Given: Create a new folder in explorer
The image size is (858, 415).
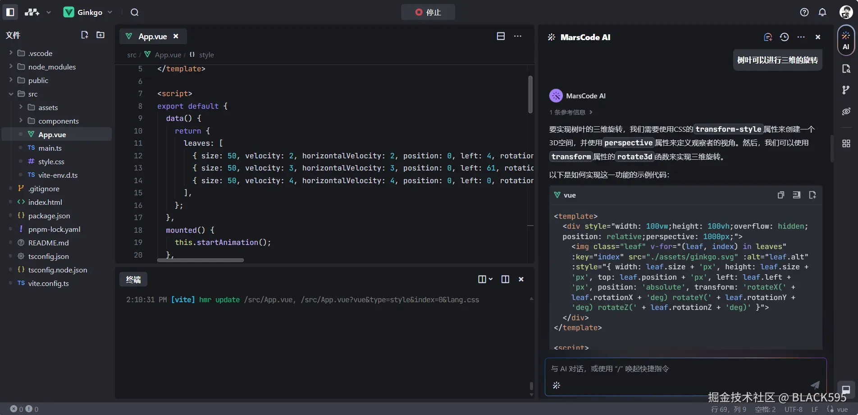Looking at the screenshot, I should point(100,35).
